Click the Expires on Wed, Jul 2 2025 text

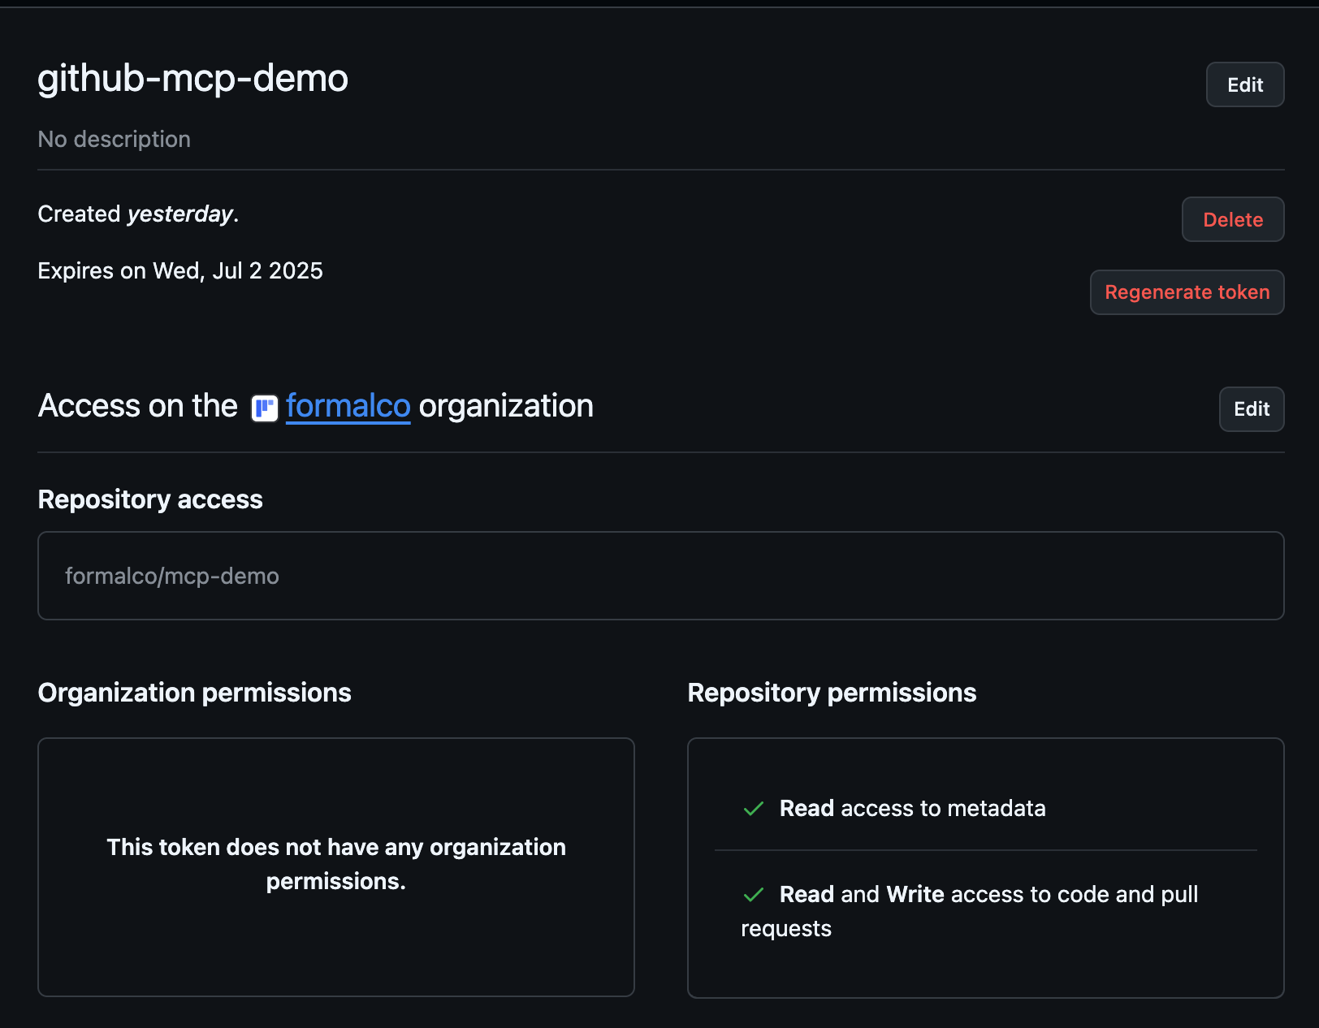pyautogui.click(x=179, y=270)
